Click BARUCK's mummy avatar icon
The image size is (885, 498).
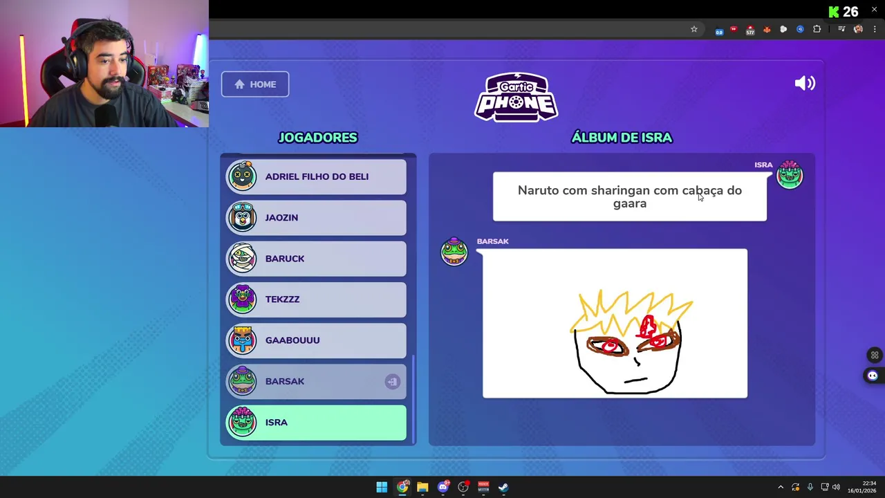[x=242, y=258]
